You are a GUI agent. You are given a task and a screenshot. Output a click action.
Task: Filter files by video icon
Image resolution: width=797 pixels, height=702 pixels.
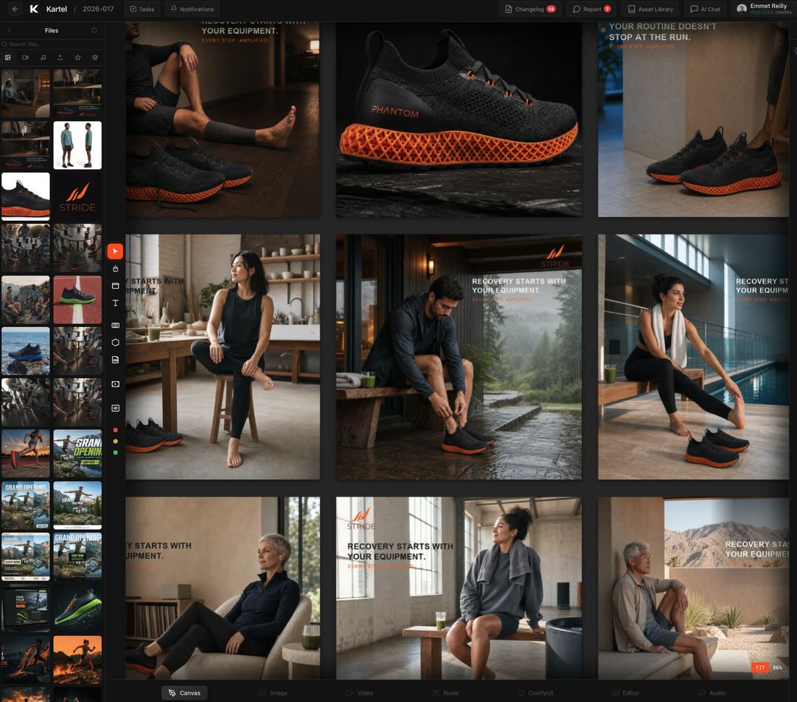(25, 58)
